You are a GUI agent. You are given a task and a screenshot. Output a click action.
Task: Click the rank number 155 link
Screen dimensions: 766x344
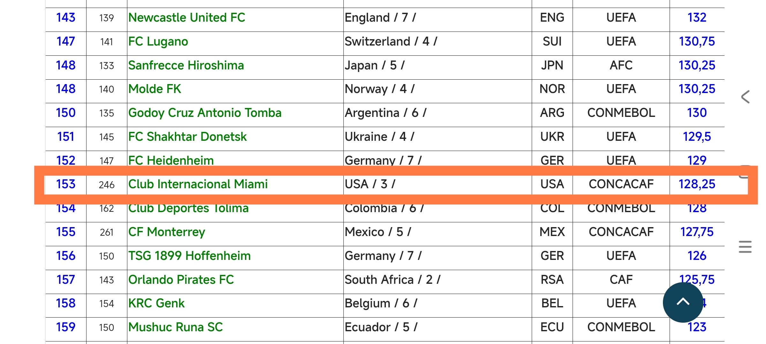[x=66, y=232]
